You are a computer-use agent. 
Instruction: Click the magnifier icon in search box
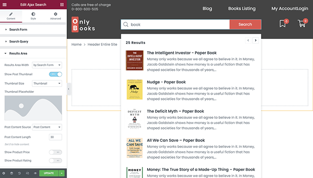[x=126, y=25]
